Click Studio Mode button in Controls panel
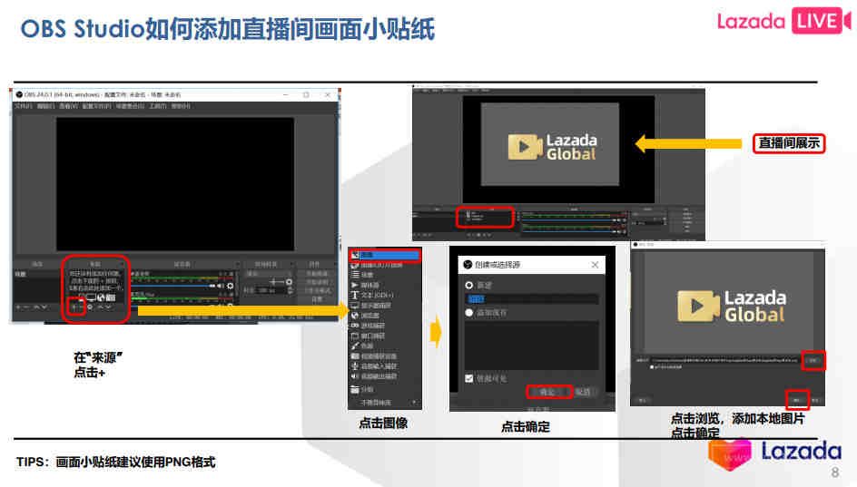The image size is (857, 487). (319, 290)
